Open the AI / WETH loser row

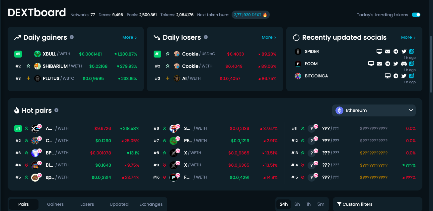tap(215, 78)
